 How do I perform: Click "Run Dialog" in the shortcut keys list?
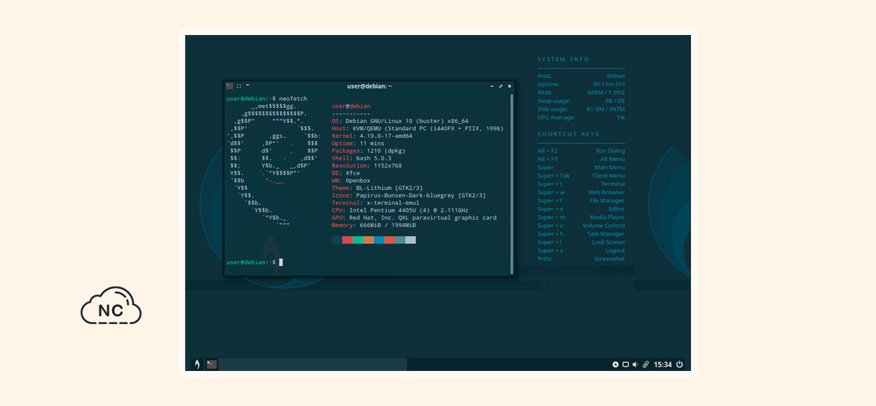coord(610,150)
